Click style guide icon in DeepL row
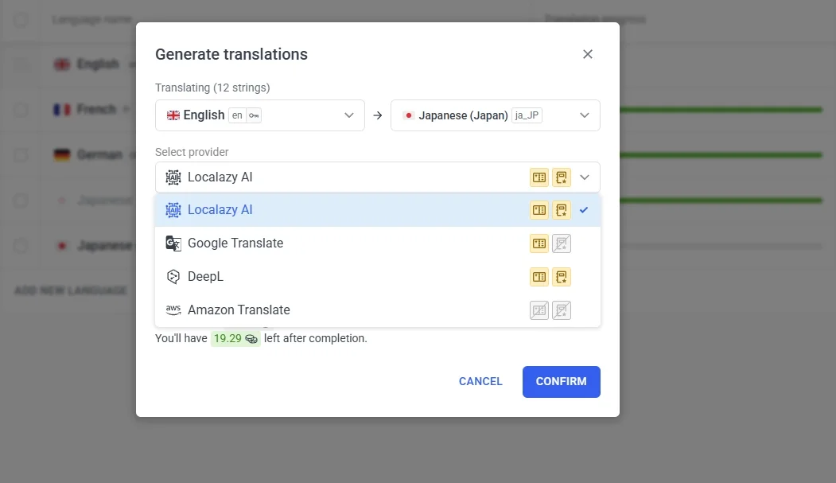 [x=562, y=277]
